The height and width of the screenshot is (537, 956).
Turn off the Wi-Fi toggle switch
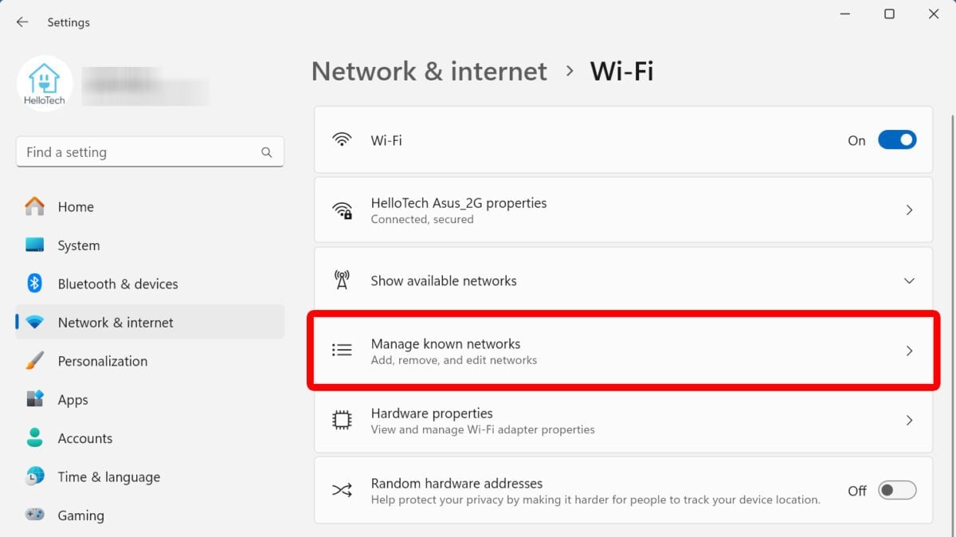point(897,140)
